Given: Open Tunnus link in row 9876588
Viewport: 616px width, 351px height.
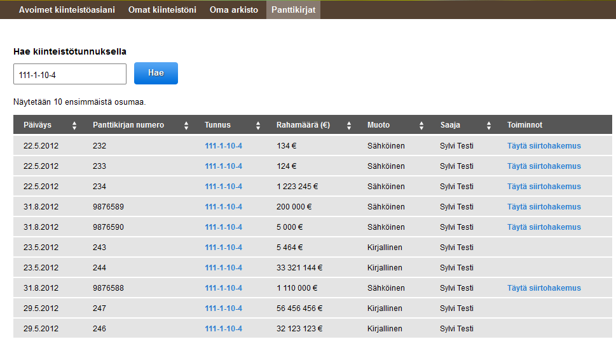Looking at the screenshot, I should 224,288.
